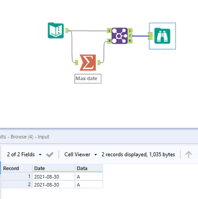
Task: Select the Summarize tool icon
Action: 88,63
